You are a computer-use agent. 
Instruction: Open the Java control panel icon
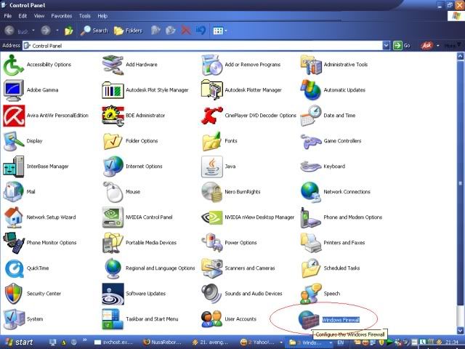[211, 167]
